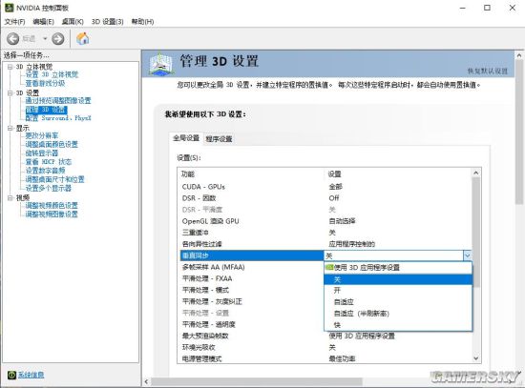Select 各向异性过滤 settings row
The image size is (525, 388).
pyautogui.click(x=325, y=244)
